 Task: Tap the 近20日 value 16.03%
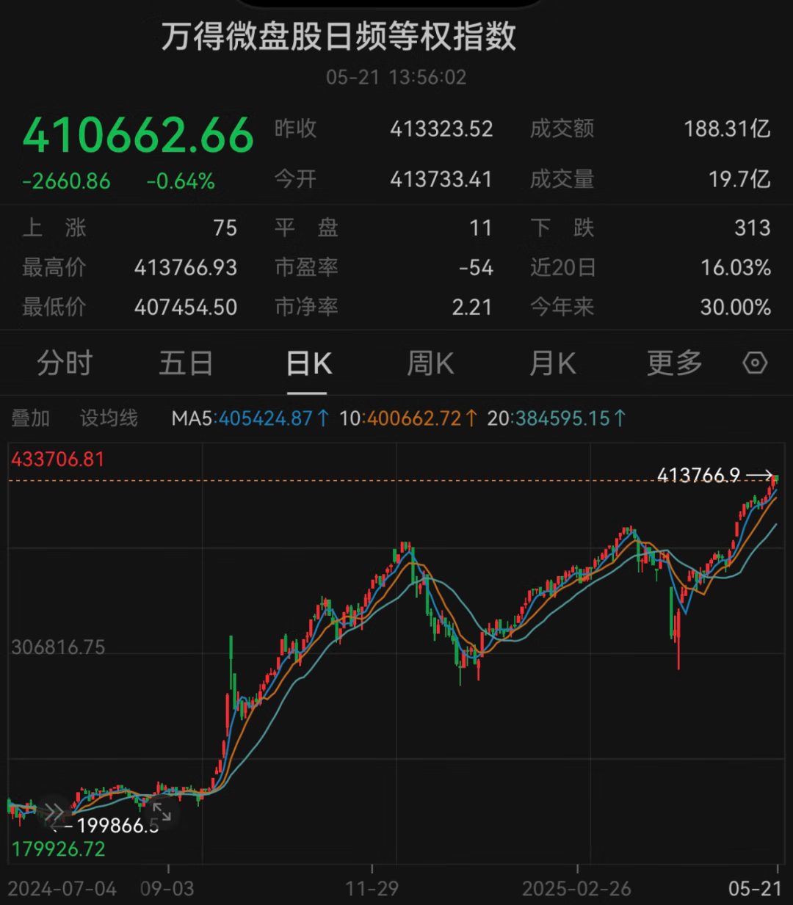736,268
